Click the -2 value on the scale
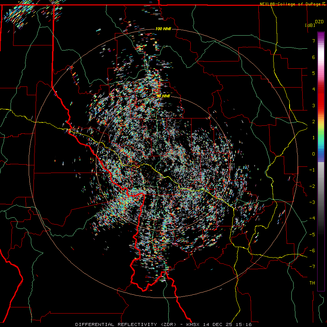This screenshot has height=327, width=327. (x=312, y=186)
